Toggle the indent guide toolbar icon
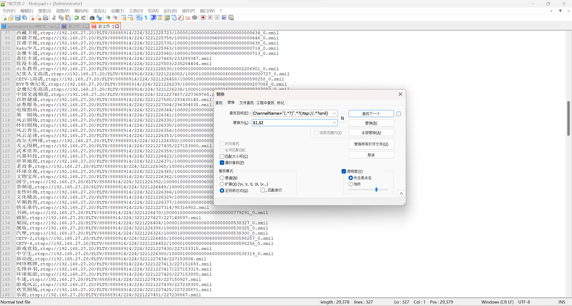Viewport: 572px width, 306px height. click(153, 18)
